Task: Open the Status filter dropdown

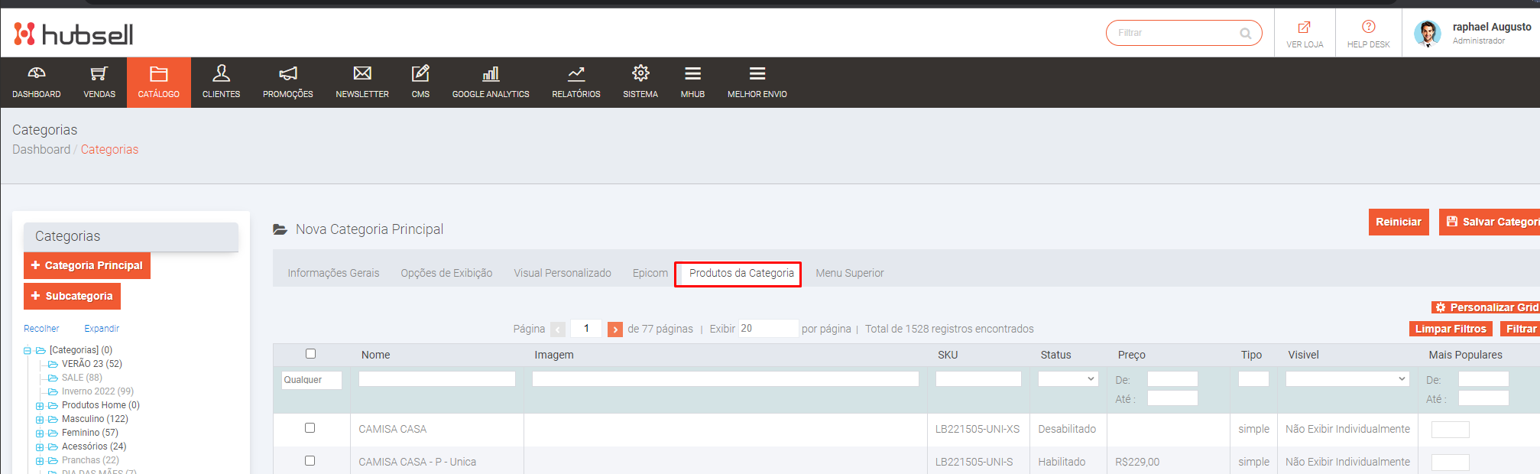Action: [1068, 379]
